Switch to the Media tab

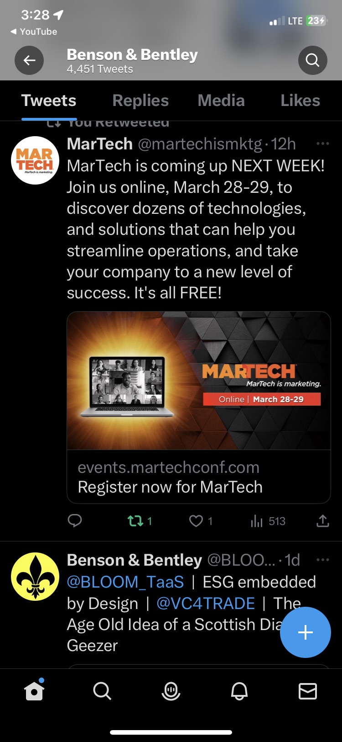click(221, 101)
